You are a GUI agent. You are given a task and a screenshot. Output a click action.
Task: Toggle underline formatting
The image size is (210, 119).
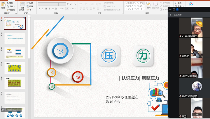click(x=46, y=9)
